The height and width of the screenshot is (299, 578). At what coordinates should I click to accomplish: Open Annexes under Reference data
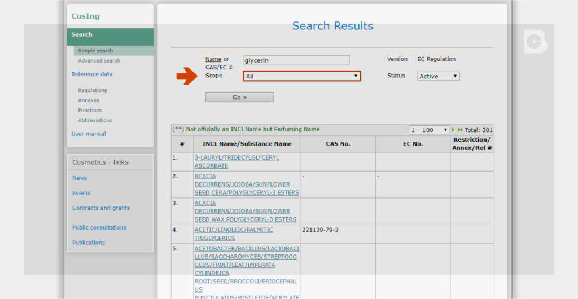point(89,100)
